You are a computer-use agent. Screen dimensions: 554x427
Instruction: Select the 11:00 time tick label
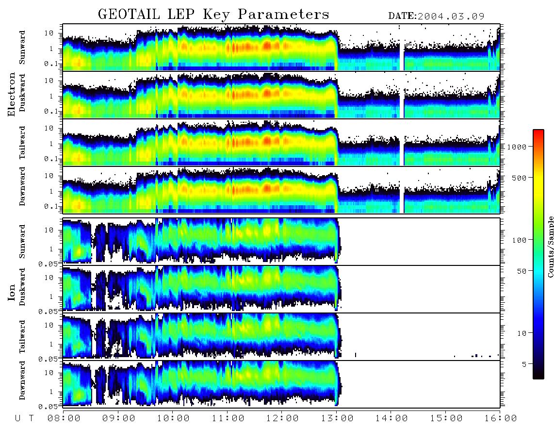coord(228,418)
